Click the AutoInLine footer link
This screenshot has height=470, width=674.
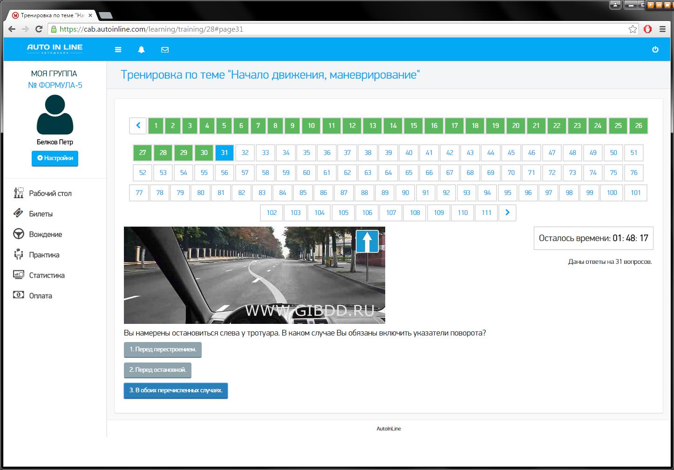tap(389, 429)
